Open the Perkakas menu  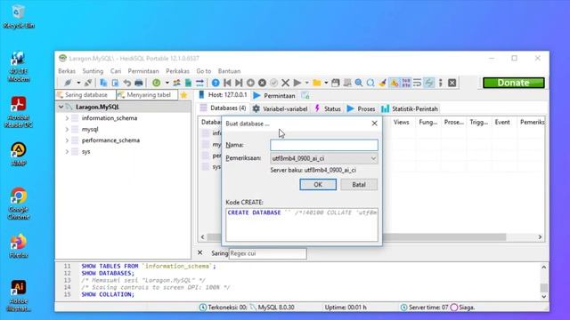177,71
